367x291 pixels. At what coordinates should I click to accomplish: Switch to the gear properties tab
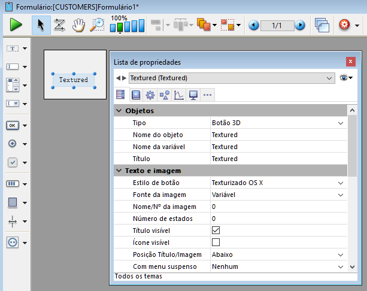150,95
